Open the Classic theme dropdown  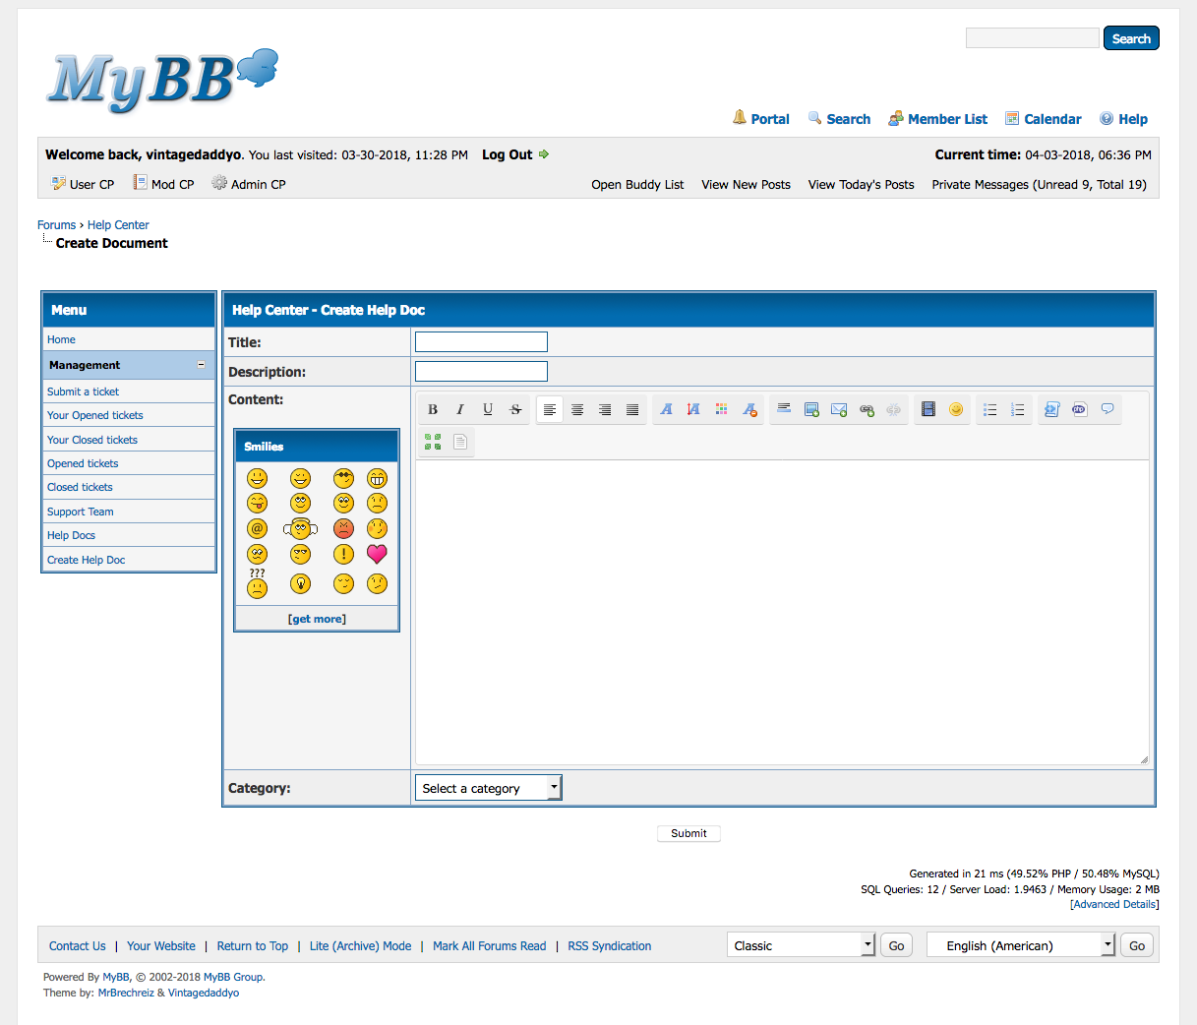click(x=801, y=945)
